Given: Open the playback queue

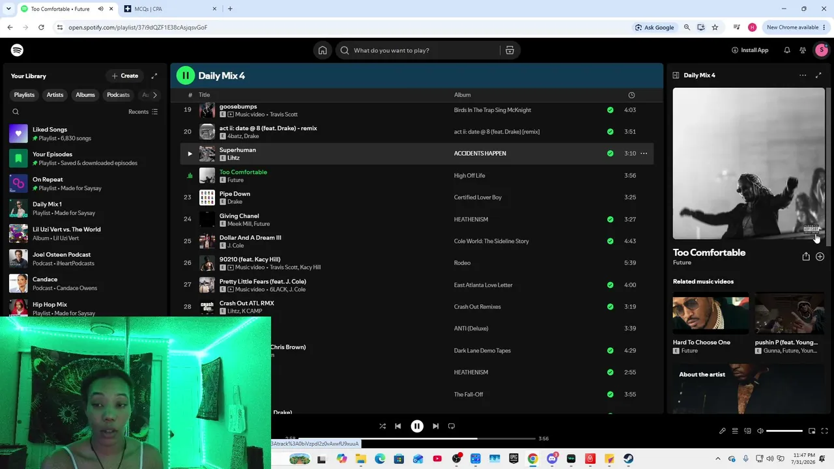Looking at the screenshot, I should click(735, 431).
